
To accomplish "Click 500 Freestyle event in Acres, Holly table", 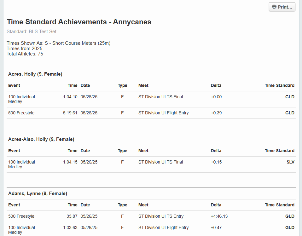I will pyautogui.click(x=21, y=113).
